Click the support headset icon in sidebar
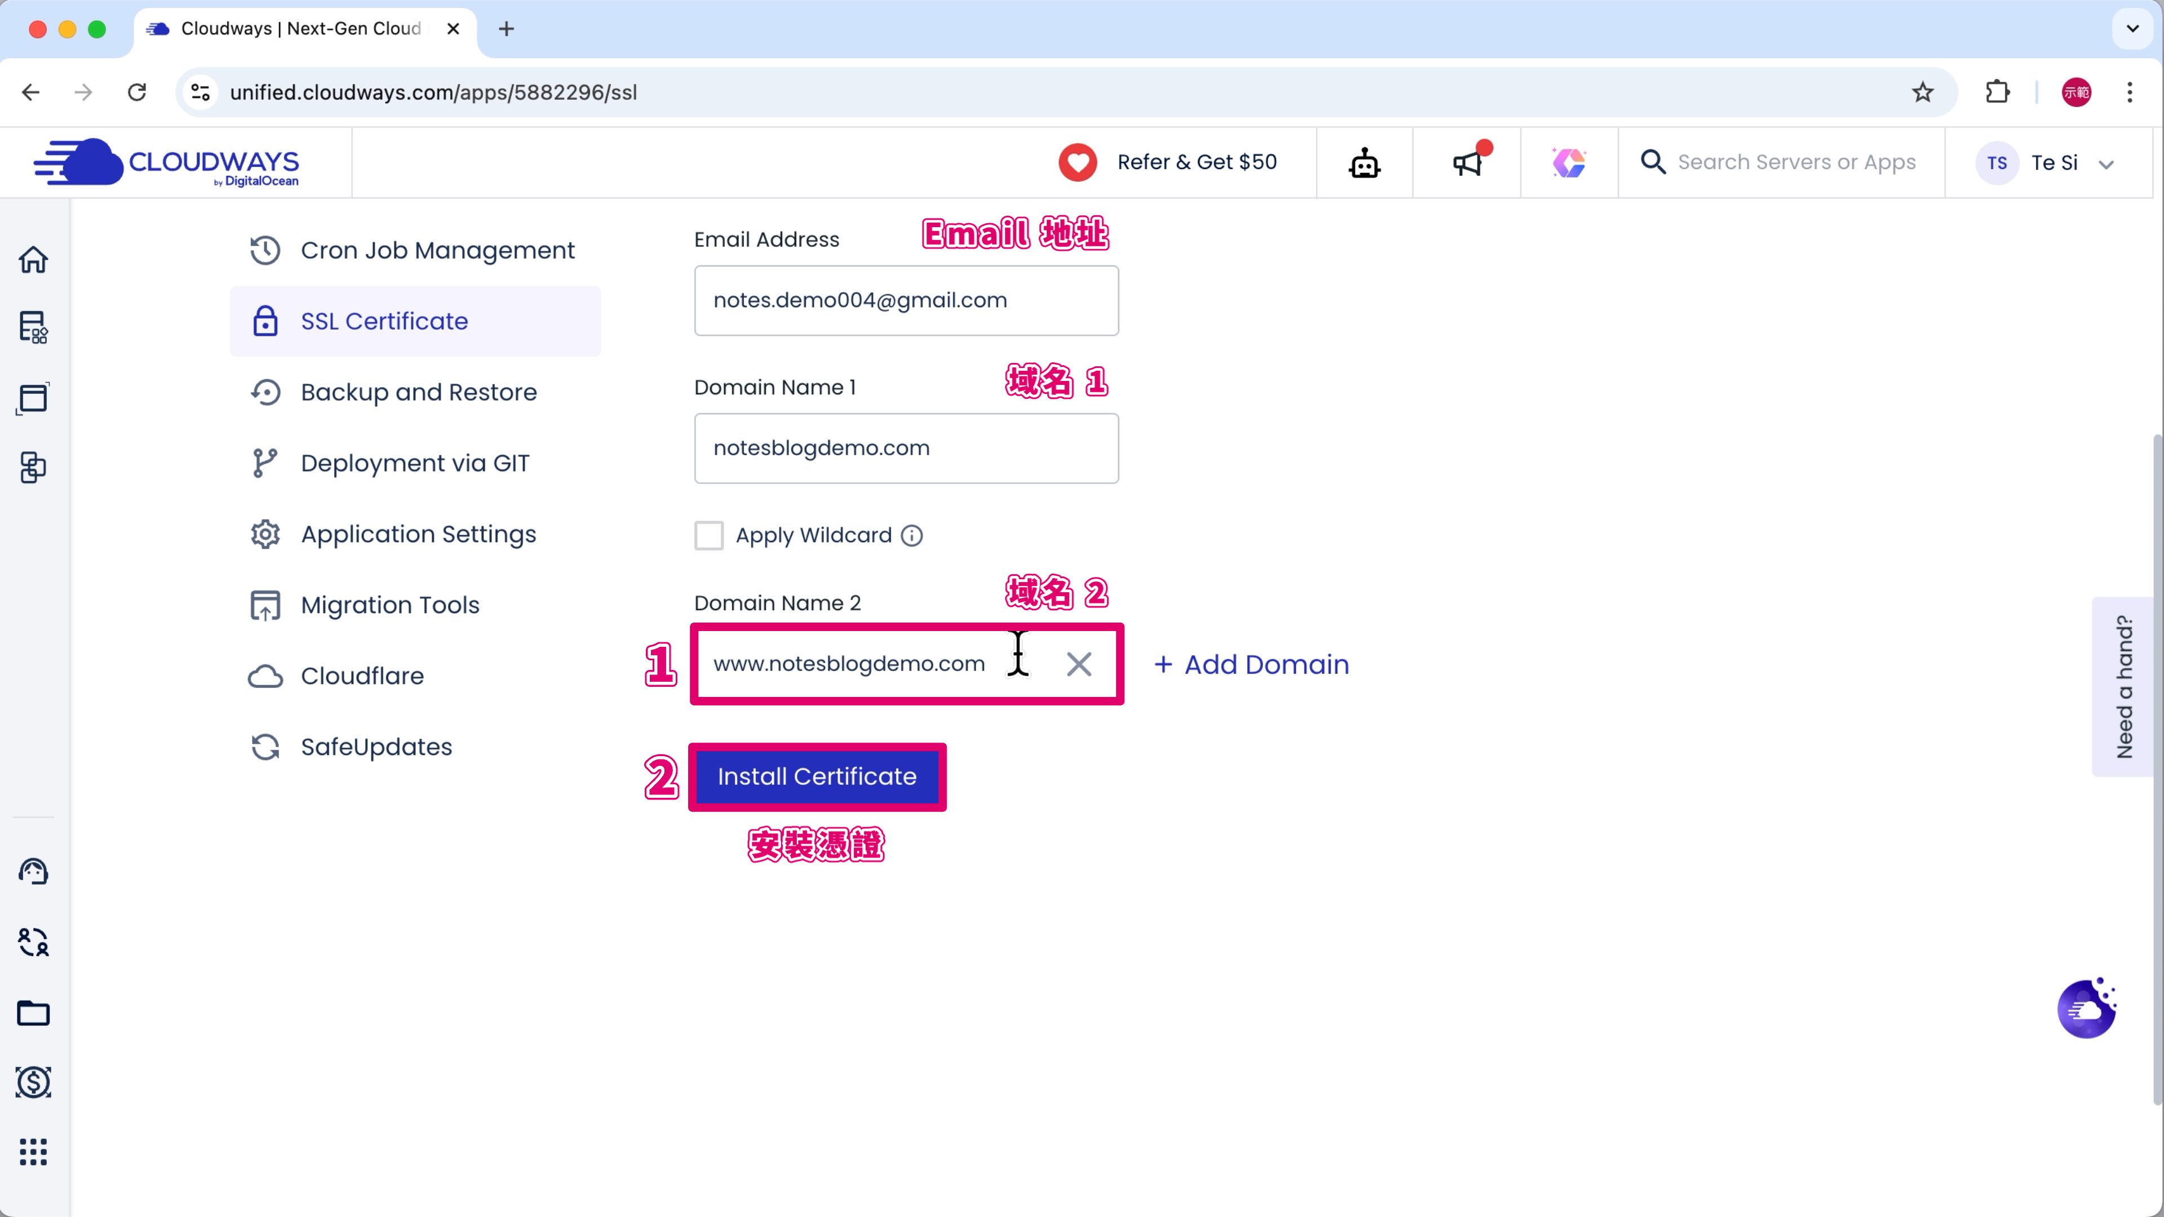Image resolution: width=2164 pixels, height=1217 pixels. [34, 872]
